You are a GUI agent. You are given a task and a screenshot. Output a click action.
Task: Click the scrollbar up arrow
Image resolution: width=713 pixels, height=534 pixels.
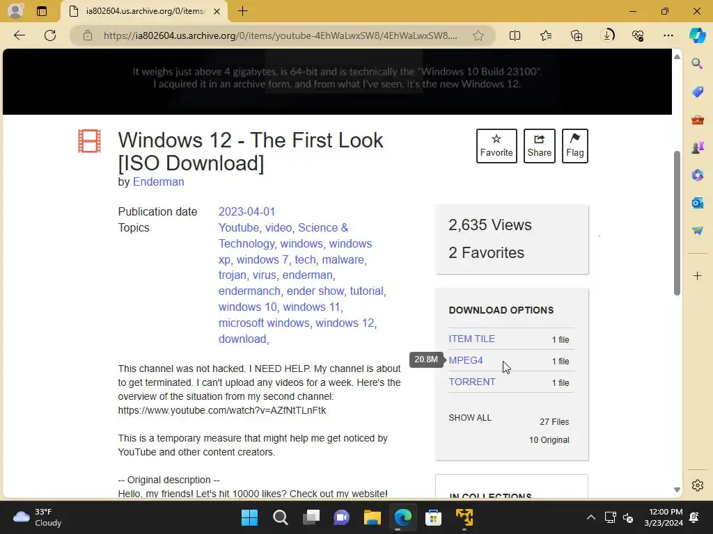point(677,57)
